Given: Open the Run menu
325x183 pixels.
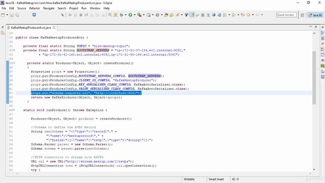Looking at the screenshot, I should (84, 8).
